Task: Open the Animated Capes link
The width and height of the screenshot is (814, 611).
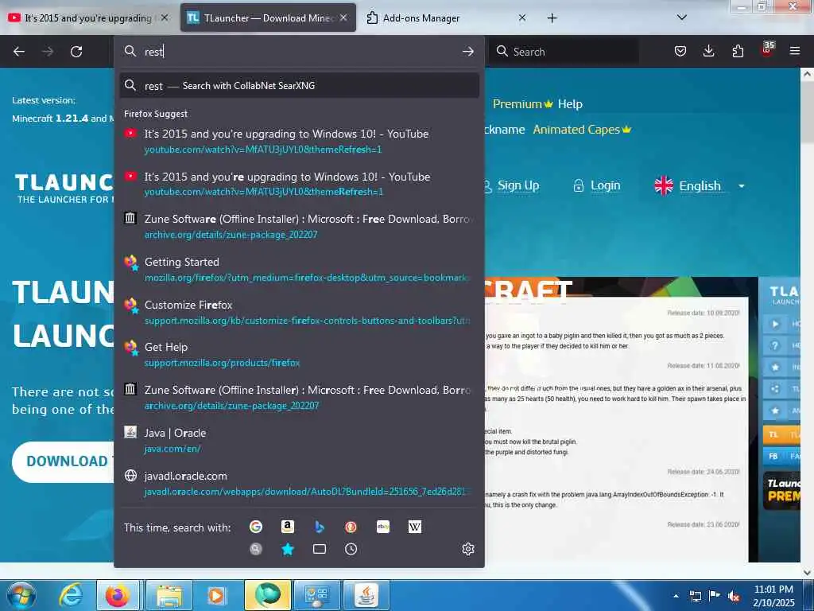Action: [x=581, y=130]
